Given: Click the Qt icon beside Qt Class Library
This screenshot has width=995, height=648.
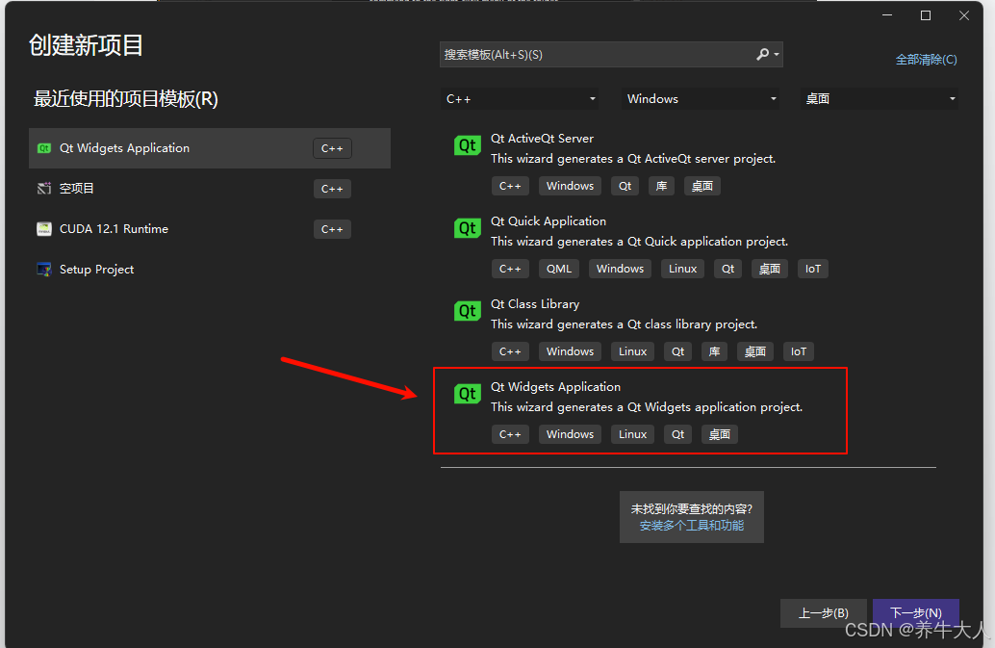Looking at the screenshot, I should coord(467,311).
